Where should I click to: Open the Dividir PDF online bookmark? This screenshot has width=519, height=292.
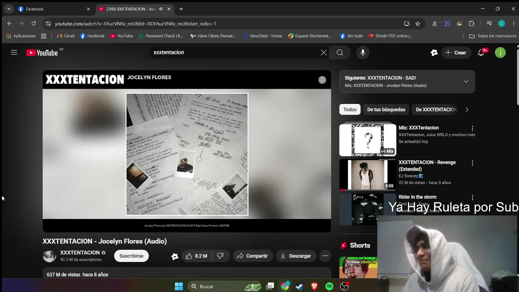pos(390,36)
